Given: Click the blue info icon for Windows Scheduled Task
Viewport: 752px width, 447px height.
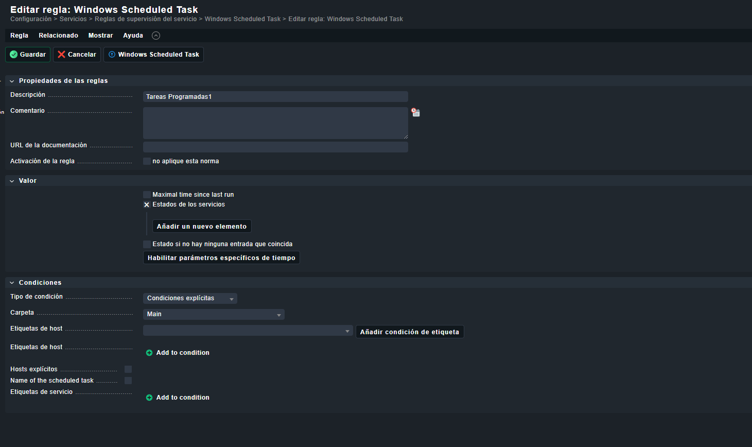Looking at the screenshot, I should coord(112,54).
